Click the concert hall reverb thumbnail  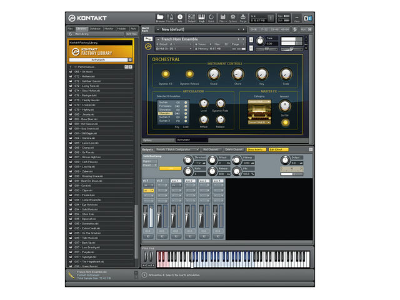point(259,112)
